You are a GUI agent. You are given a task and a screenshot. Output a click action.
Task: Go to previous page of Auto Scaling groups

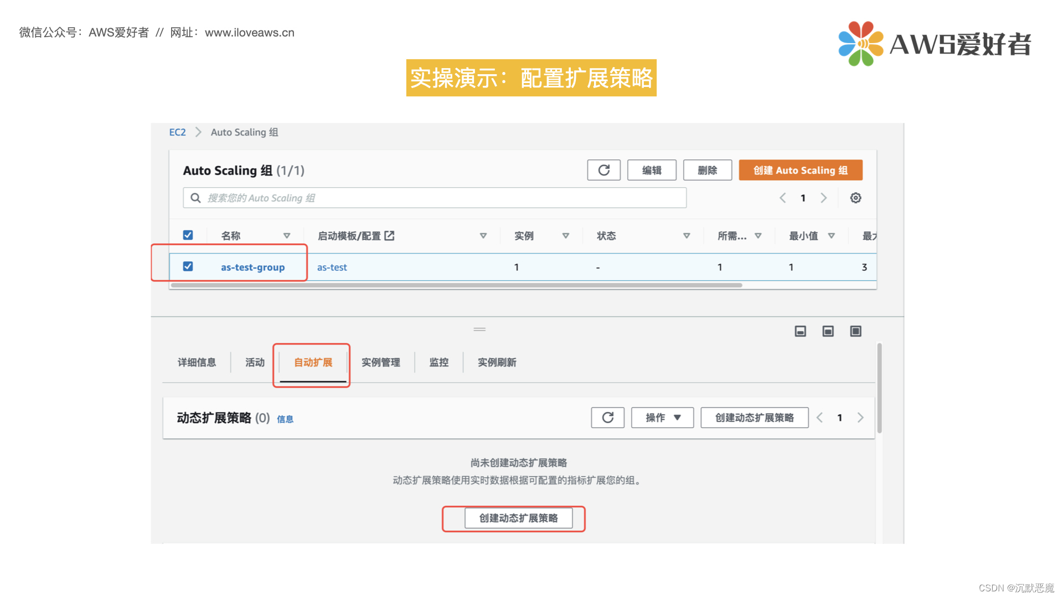tap(782, 198)
